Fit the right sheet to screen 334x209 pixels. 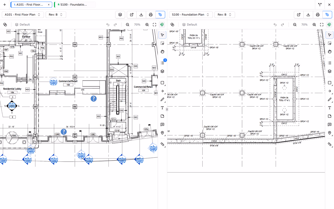coord(322,24)
